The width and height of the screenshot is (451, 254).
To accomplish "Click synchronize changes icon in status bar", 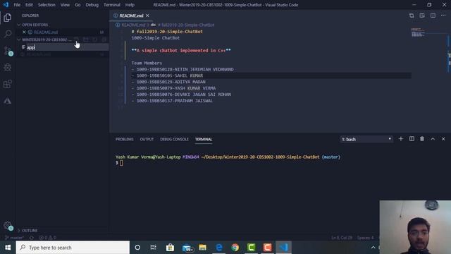I will point(31,238).
